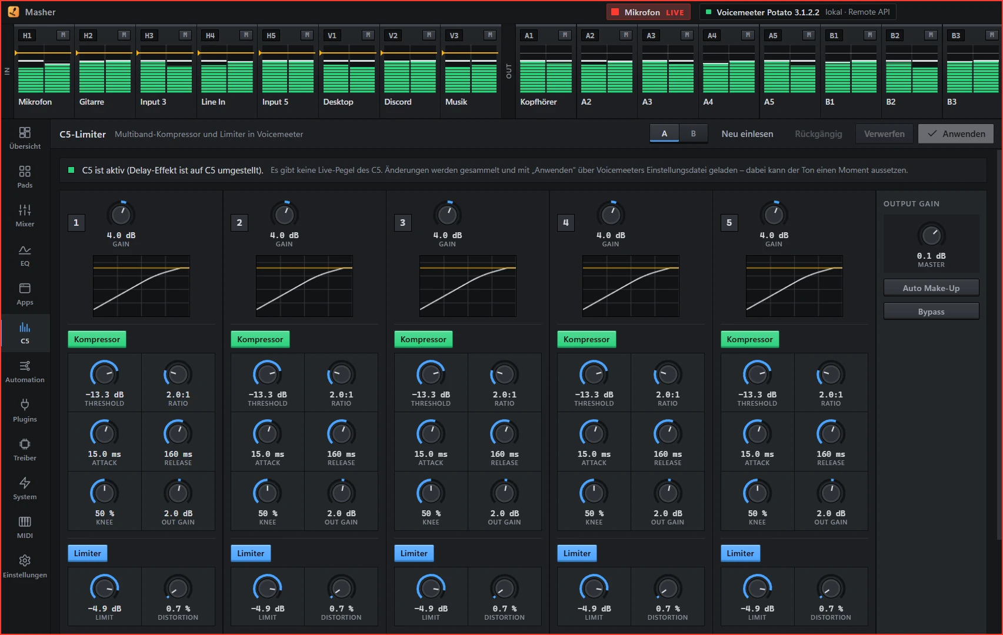Click the band 1 Gain knob
The width and height of the screenshot is (1003, 635).
[121, 215]
